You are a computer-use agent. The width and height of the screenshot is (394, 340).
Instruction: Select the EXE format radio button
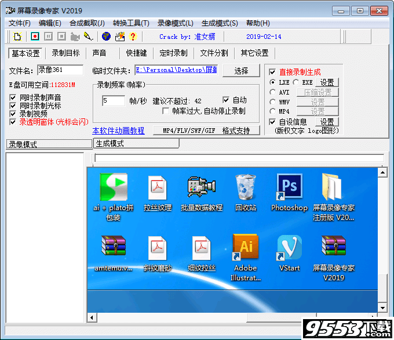tap(295, 82)
